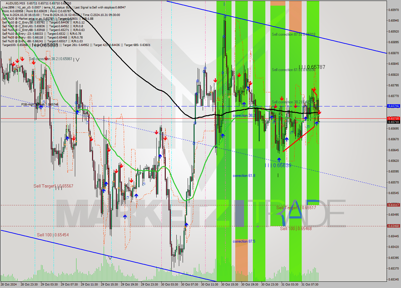Click the blue 'correction 61.8' label
This screenshot has width=401, height=288.
tap(244, 176)
